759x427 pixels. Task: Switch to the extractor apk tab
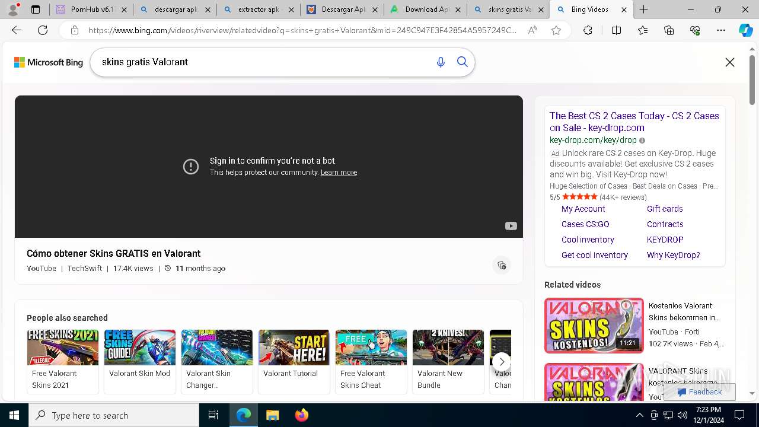coord(257,9)
